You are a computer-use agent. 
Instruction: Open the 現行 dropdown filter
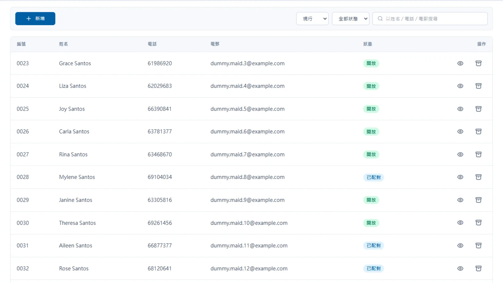(x=312, y=19)
